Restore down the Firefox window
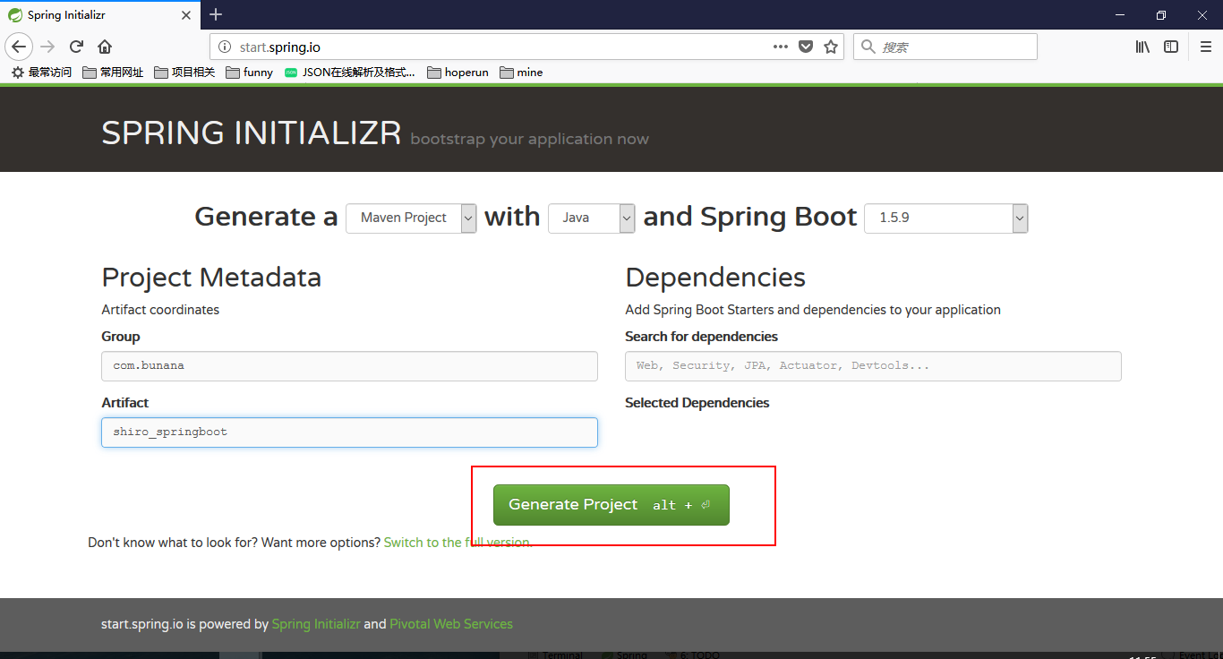This screenshot has height=659, width=1223. pyautogui.click(x=1161, y=14)
